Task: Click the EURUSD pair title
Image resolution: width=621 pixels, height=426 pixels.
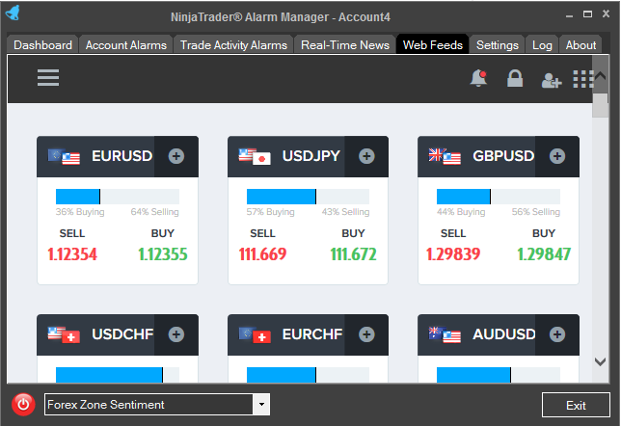Action: (121, 156)
